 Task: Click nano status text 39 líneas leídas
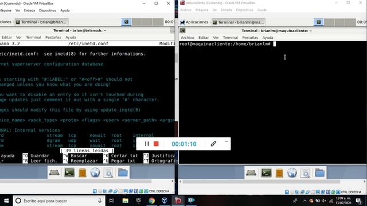(87, 150)
